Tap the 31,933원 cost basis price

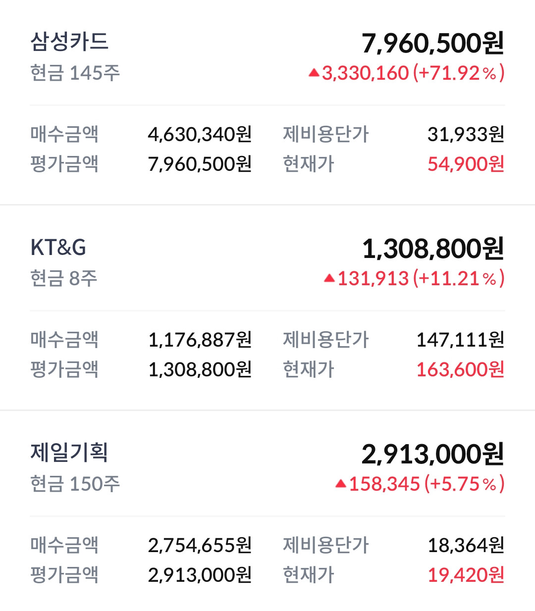pyautogui.click(x=466, y=134)
